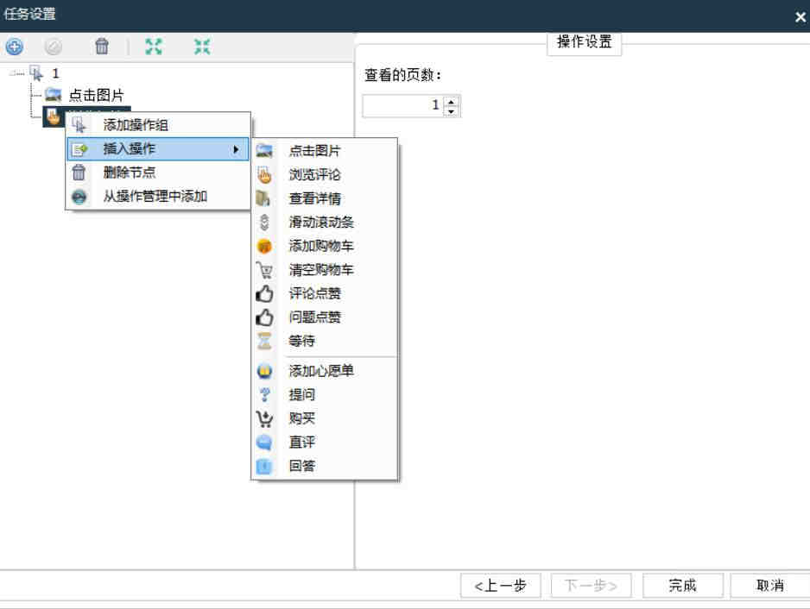Click the 提问 question mark icon
The width and height of the screenshot is (810, 609).
point(264,394)
